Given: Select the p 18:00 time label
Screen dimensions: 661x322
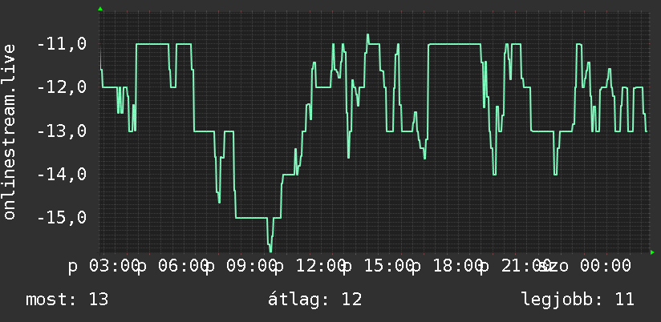Looking at the screenshot, I should [448, 267].
